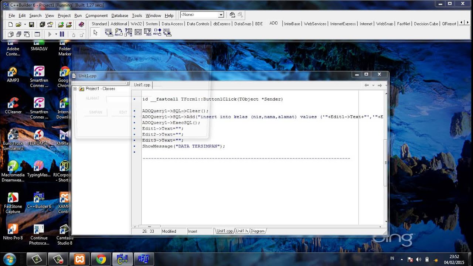Image resolution: width=473 pixels, height=266 pixels.
Task: Click the SIMPAN button on the form
Action: point(95,112)
